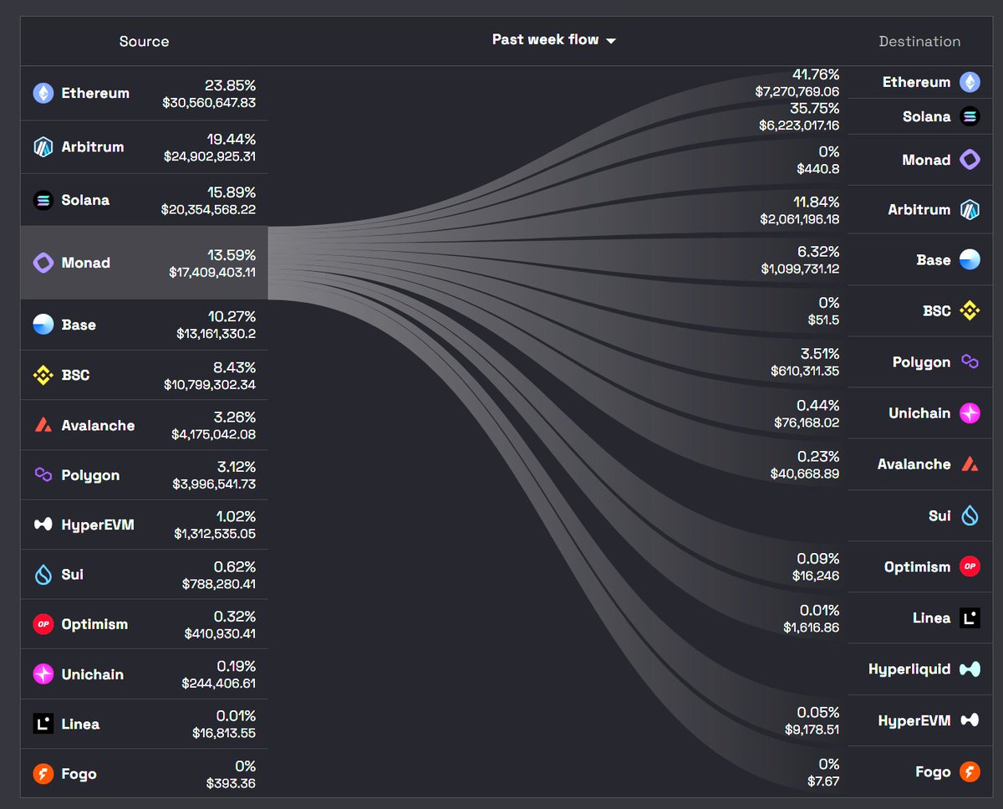The image size is (1003, 809).
Task: Click the HyperEVM icon in Destination list
Action: 970,720
